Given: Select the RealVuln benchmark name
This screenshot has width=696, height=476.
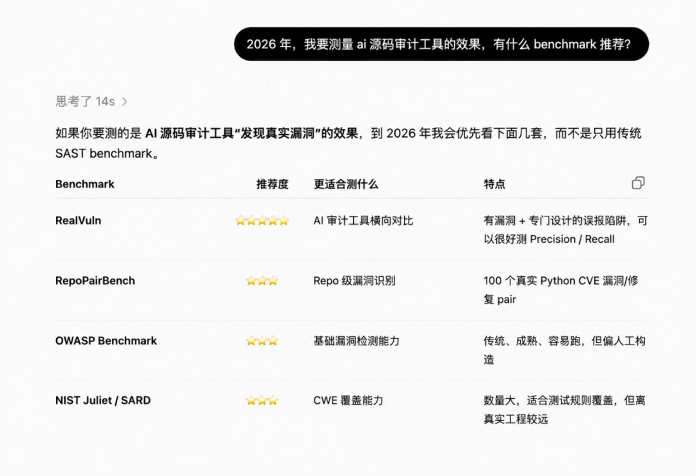Looking at the screenshot, I should 78,220.
